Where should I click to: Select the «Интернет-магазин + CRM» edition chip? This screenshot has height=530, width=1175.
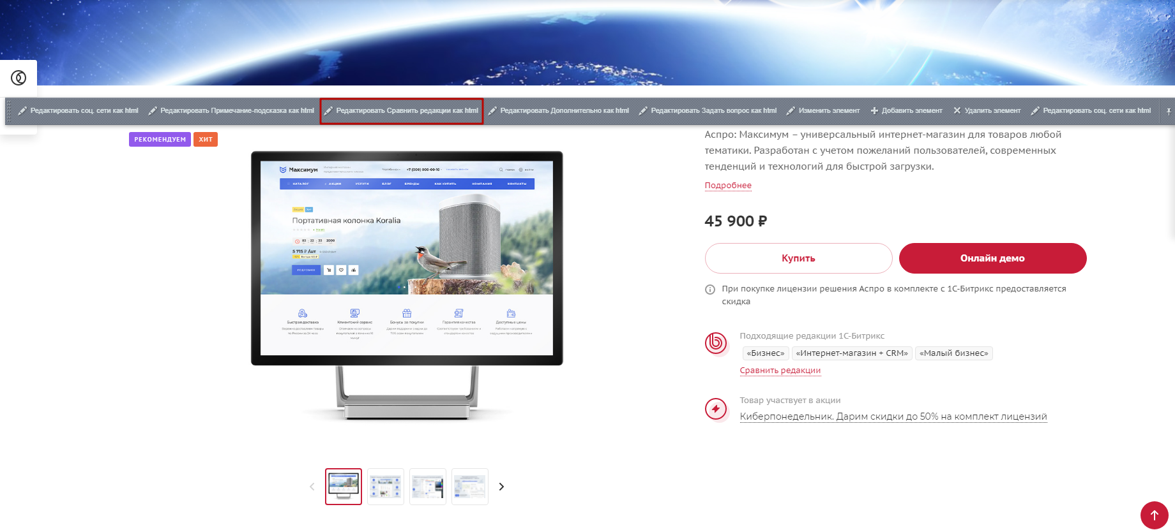[x=852, y=353]
